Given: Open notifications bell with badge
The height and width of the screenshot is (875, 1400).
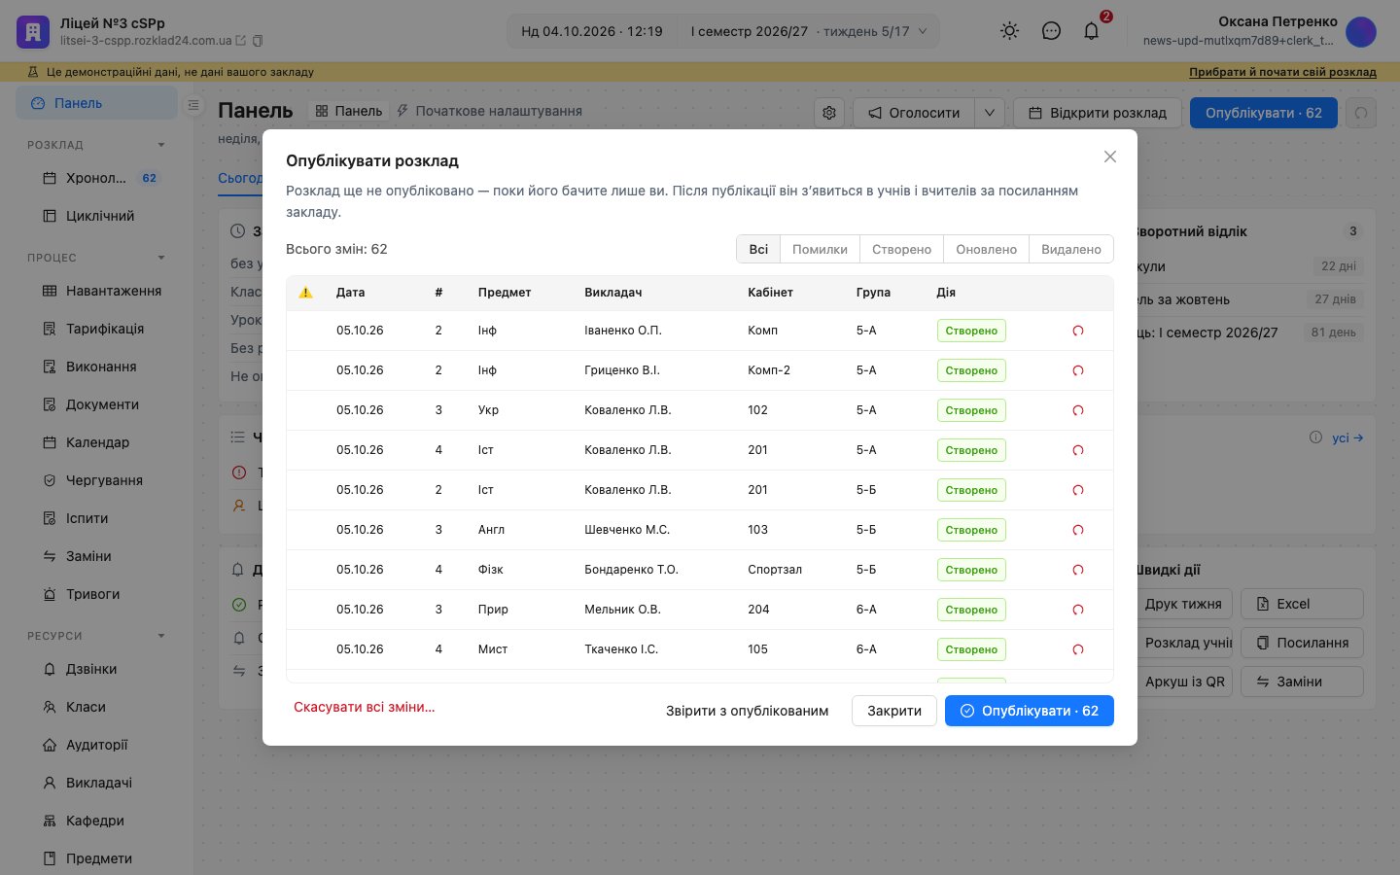Looking at the screenshot, I should [1092, 31].
